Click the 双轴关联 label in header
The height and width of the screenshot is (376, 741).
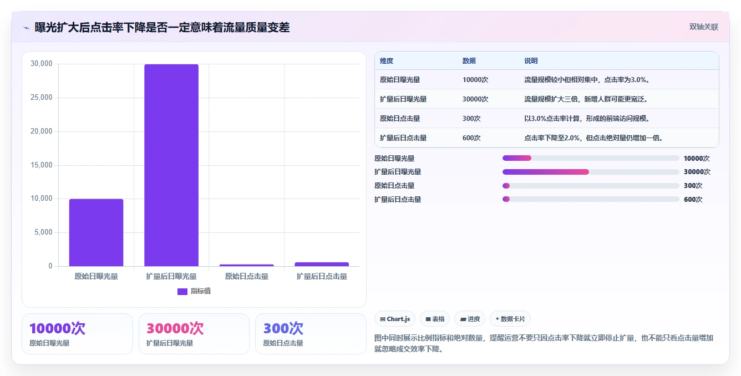[703, 27]
